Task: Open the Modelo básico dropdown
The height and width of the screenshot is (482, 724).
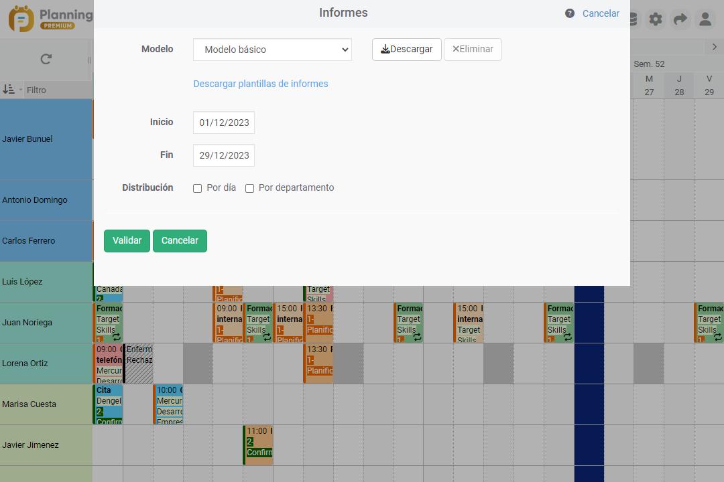Action: tap(271, 49)
